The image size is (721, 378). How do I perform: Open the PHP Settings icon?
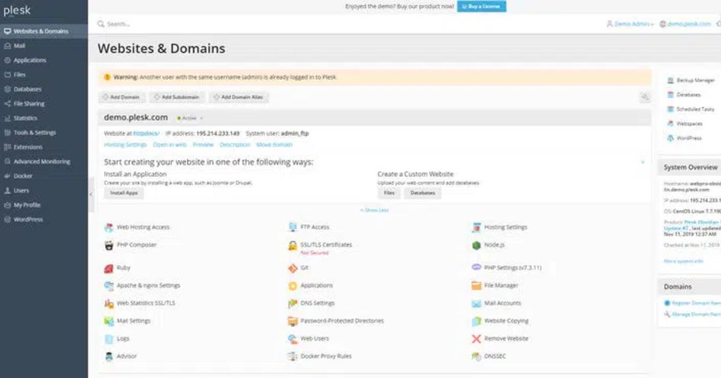click(476, 268)
